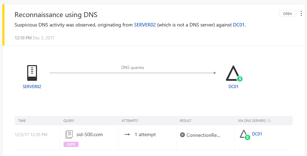Click the pink AXFR query type tag

[x=71, y=144]
